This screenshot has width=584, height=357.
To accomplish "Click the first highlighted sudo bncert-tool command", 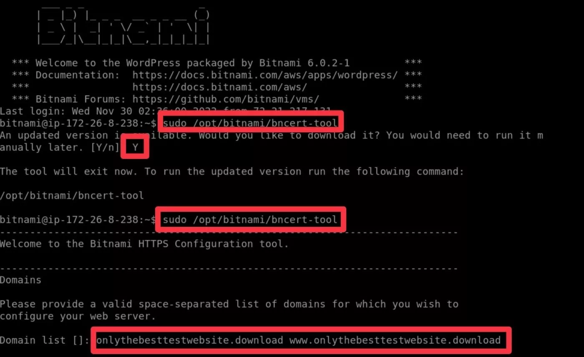I will pyautogui.click(x=250, y=123).
